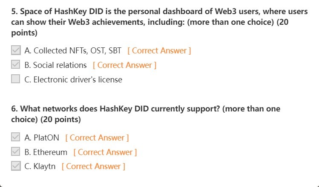Click 'Correct Answer' tag beside PlatON
The image size is (319, 187).
pyautogui.click(x=97, y=138)
